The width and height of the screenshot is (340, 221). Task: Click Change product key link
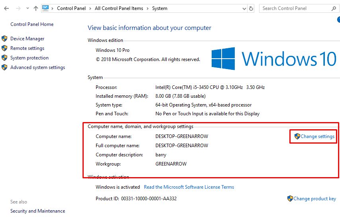click(x=314, y=199)
